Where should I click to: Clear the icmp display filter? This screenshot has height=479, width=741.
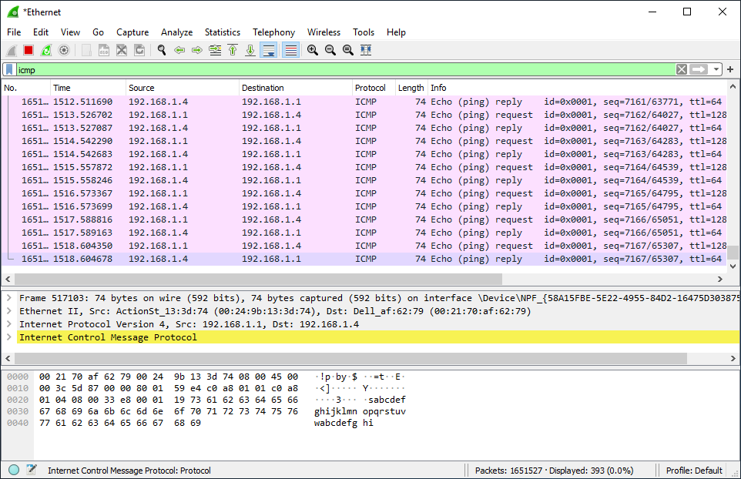(682, 70)
